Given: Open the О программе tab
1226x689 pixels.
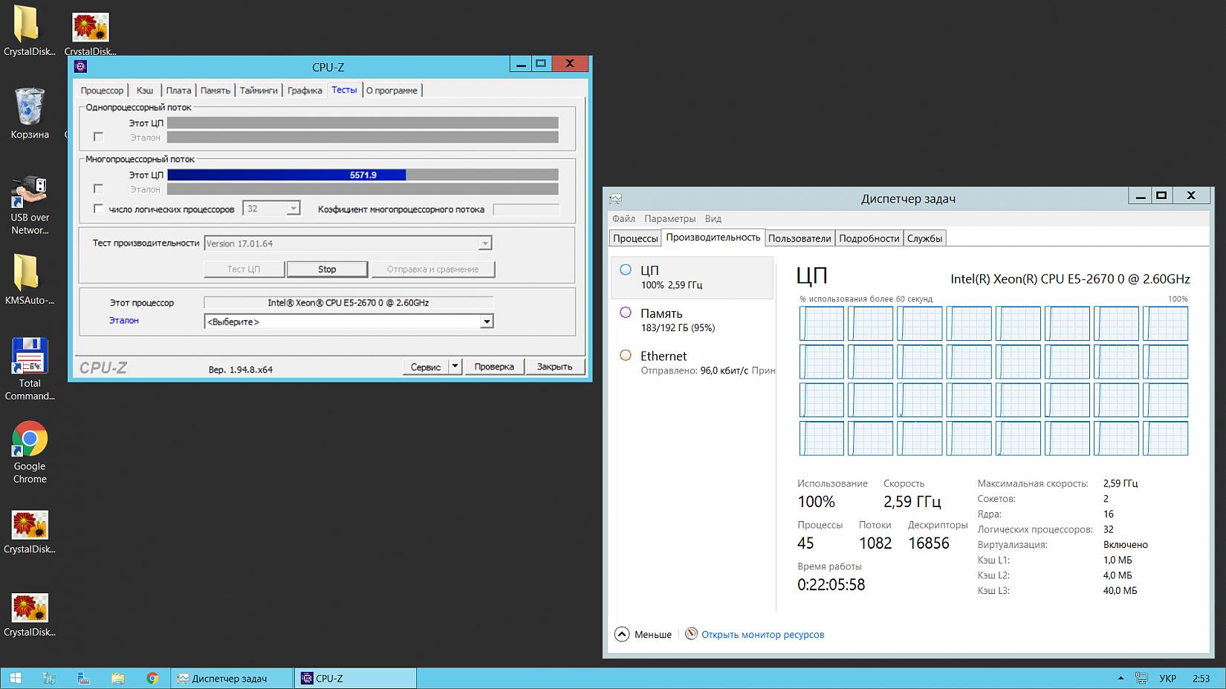Looking at the screenshot, I should click(392, 91).
